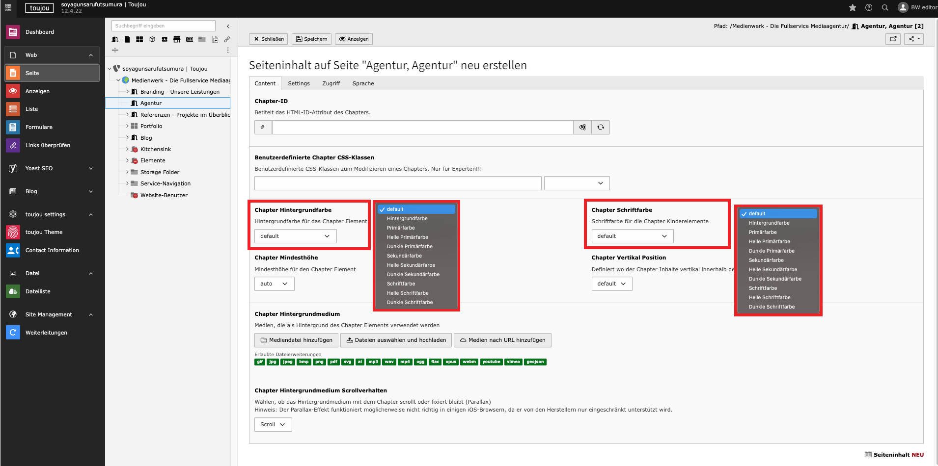The height and width of the screenshot is (466, 938).
Task: Click the help question mark icon
Action: click(x=869, y=7)
